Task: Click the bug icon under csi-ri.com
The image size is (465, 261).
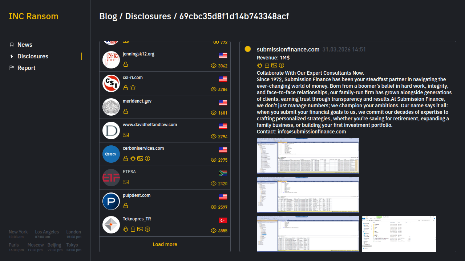Action: point(133,88)
